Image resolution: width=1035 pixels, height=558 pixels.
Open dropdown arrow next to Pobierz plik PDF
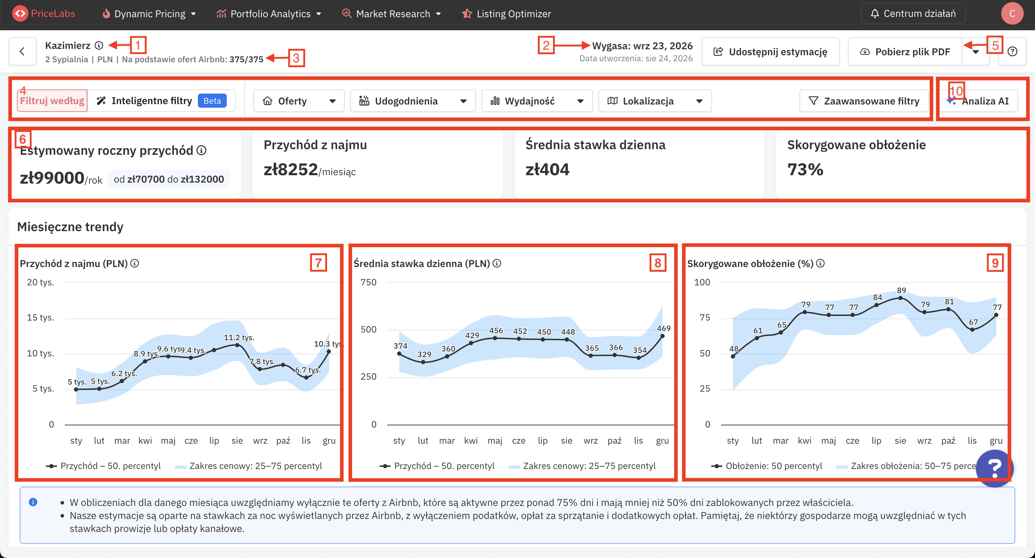tap(976, 51)
